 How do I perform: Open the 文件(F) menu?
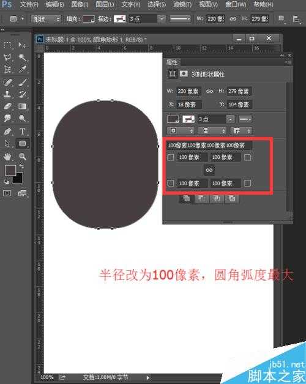pos(29,4)
